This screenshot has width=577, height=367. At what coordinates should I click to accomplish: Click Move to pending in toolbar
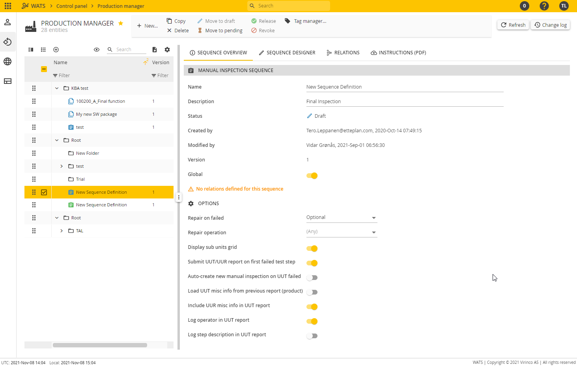click(x=220, y=30)
